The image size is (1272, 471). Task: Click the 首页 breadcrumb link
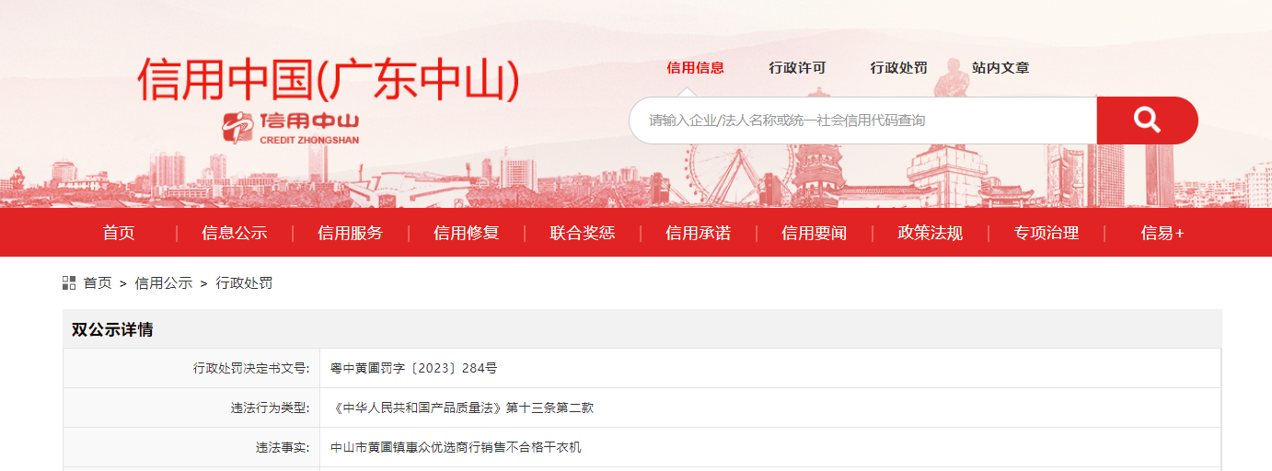(98, 283)
